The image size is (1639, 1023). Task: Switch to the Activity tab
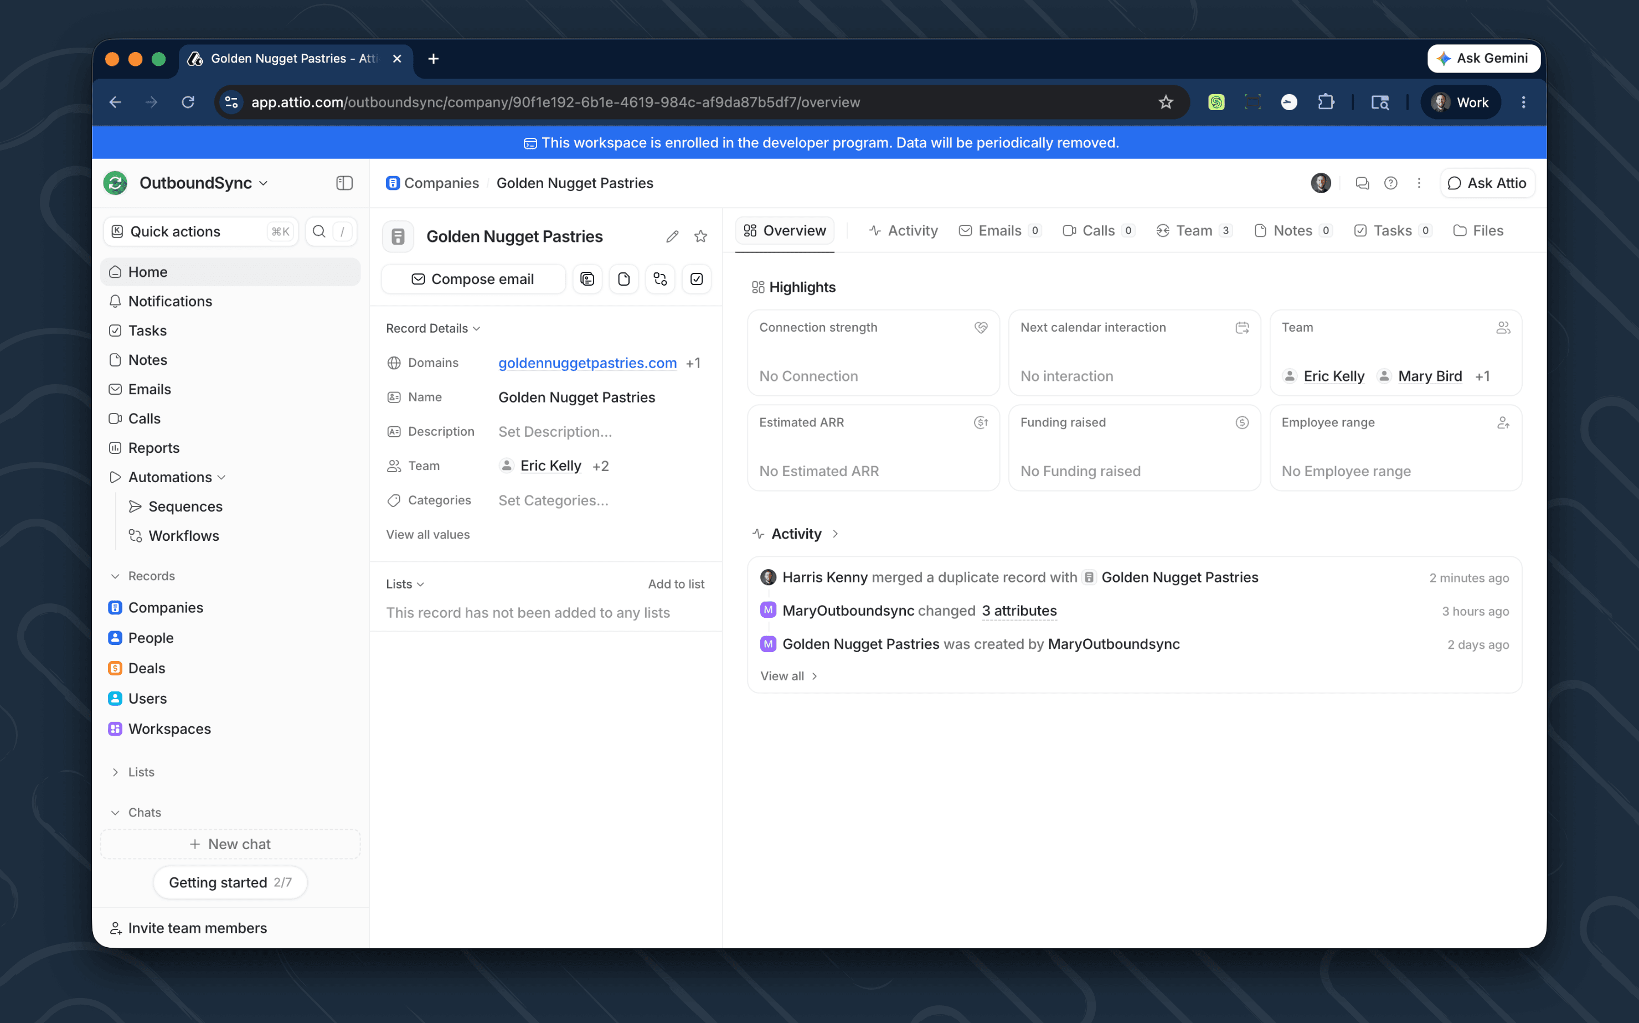click(x=904, y=231)
